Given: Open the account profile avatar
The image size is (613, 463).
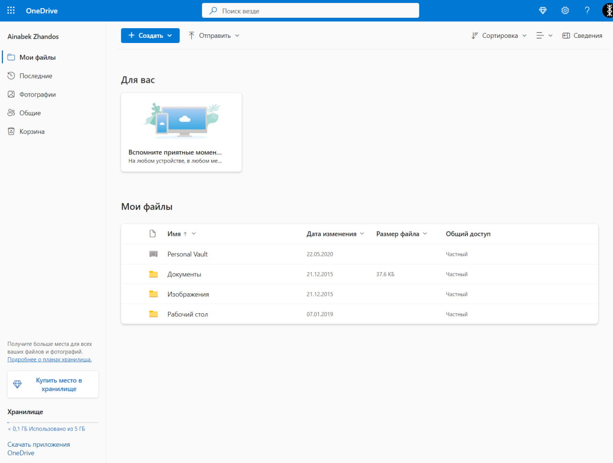Looking at the screenshot, I should tap(608, 11).
